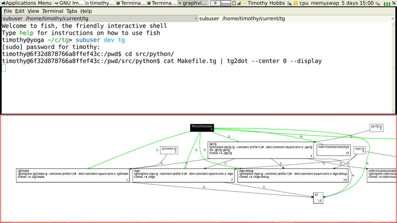Click mem monitor in panel

pyautogui.click(x=317, y=3)
